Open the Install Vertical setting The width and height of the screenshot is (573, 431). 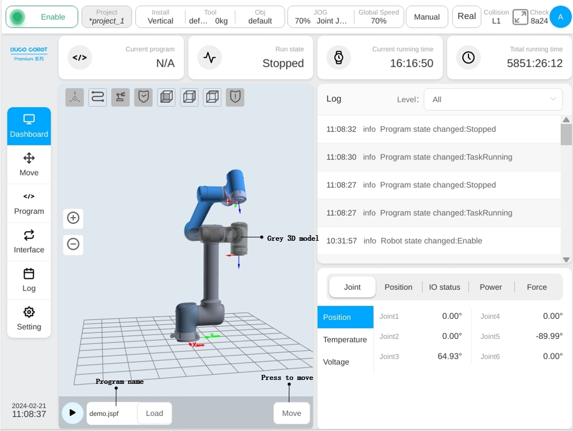161,17
